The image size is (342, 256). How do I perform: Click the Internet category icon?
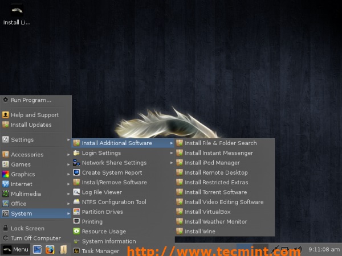tap(6, 184)
